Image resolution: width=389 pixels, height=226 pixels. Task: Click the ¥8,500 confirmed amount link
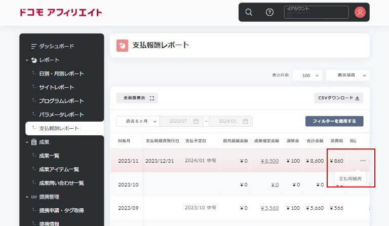pyautogui.click(x=269, y=161)
